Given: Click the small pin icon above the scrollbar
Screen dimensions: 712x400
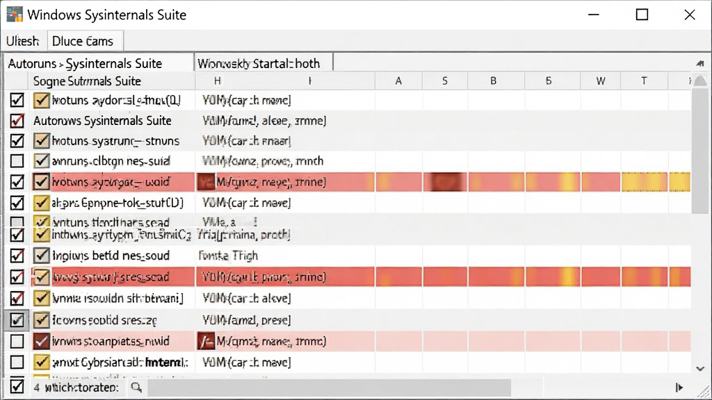Looking at the screenshot, I should [x=699, y=63].
